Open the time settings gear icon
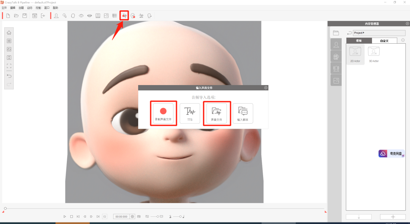Image resolution: width=410 pixels, height=224 pixels. [x=132, y=216]
